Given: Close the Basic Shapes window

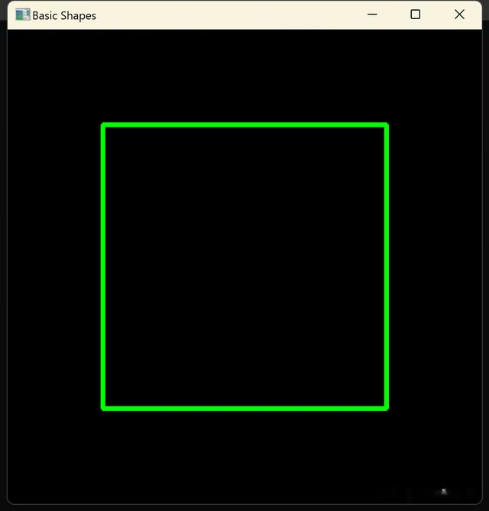Looking at the screenshot, I should (x=459, y=15).
